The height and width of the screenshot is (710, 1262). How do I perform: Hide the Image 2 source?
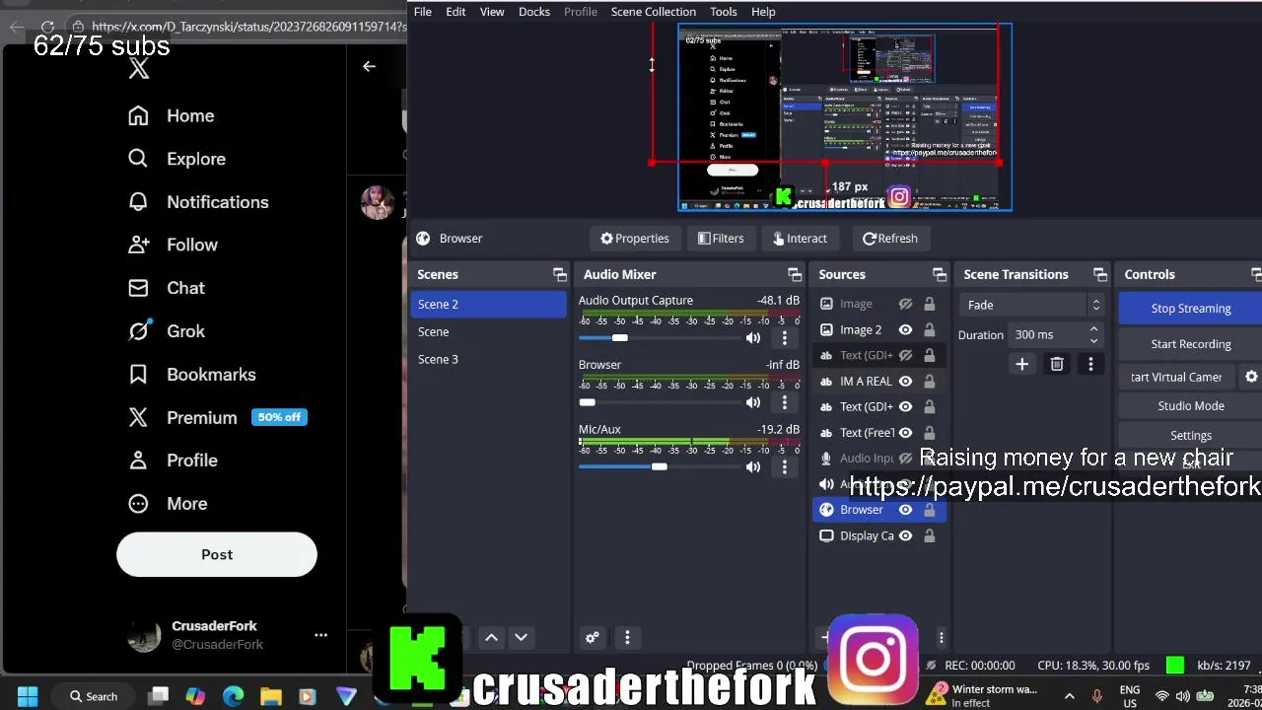905,330
